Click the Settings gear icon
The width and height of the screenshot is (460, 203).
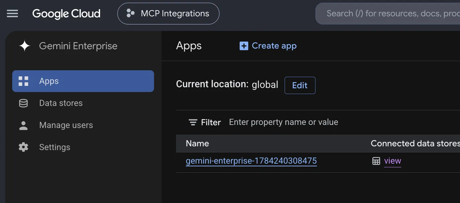[23, 147]
